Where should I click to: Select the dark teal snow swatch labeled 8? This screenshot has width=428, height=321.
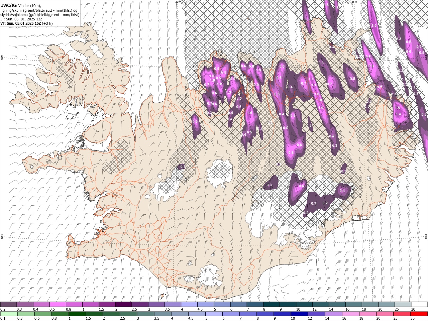[272, 304]
